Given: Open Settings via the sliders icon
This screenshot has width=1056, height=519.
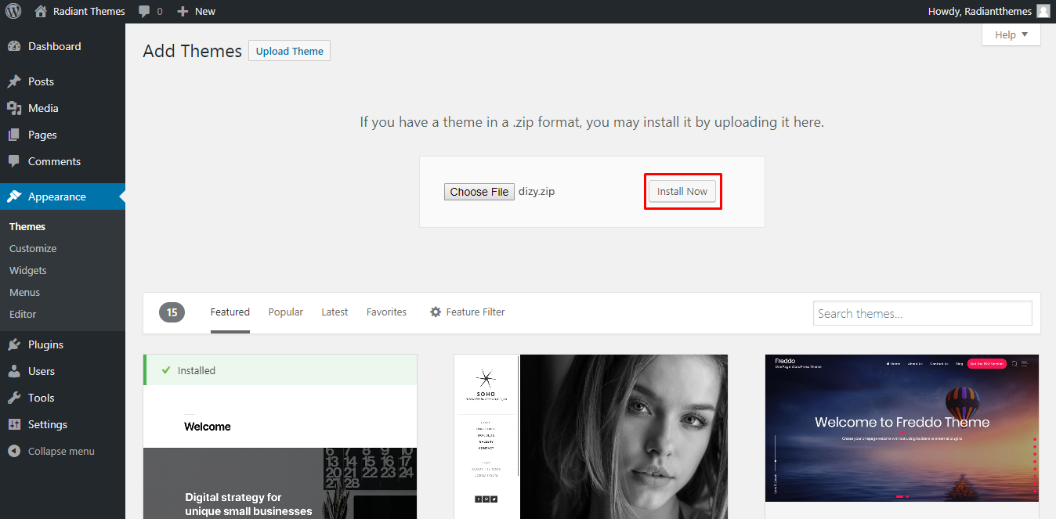Looking at the screenshot, I should pos(14,424).
